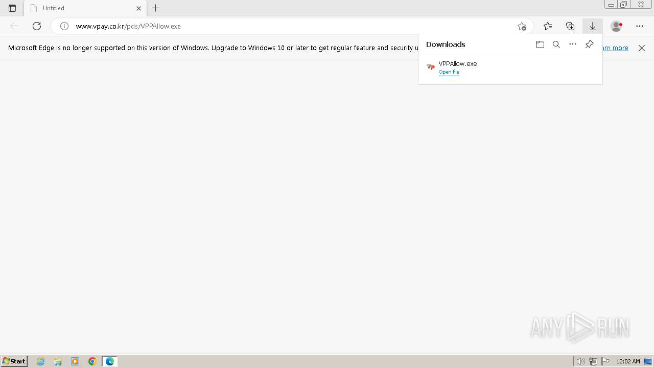Open Settings and more ellipsis menu
Screen dimensions: 654x368
tap(640, 26)
